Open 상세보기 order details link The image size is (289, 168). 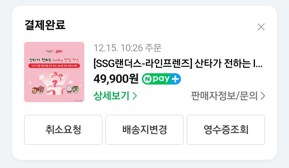tap(115, 96)
